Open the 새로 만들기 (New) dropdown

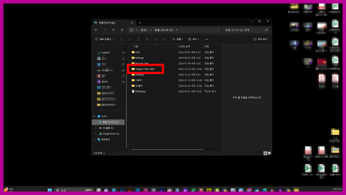[x=104, y=39]
